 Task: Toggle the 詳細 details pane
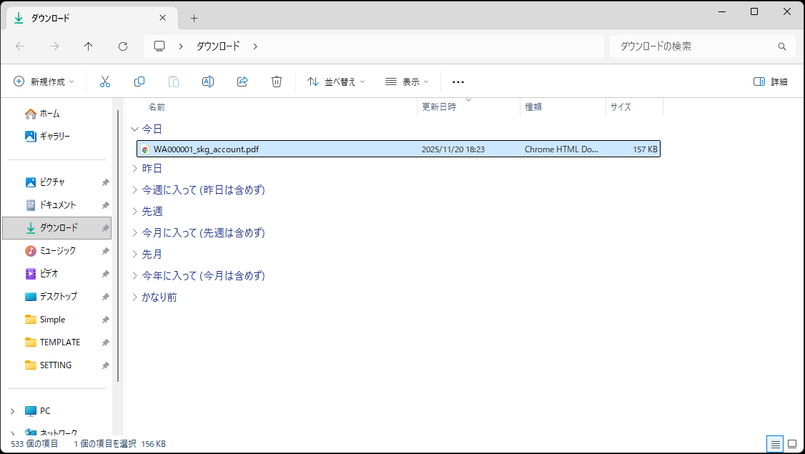771,82
